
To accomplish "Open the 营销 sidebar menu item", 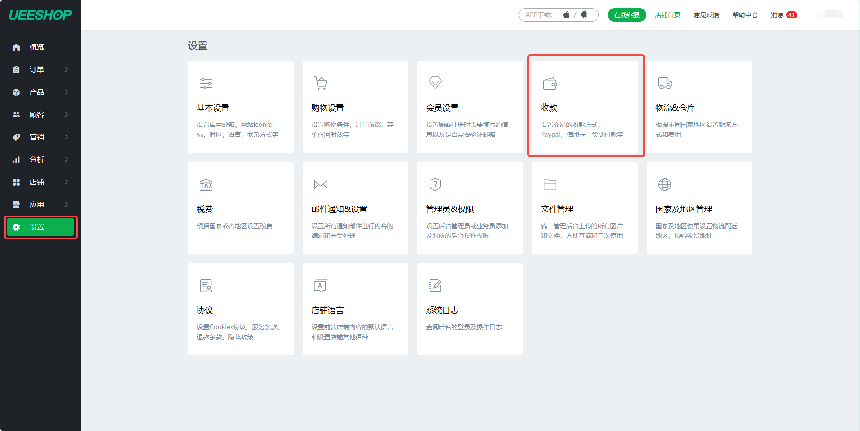I will pyautogui.click(x=40, y=137).
